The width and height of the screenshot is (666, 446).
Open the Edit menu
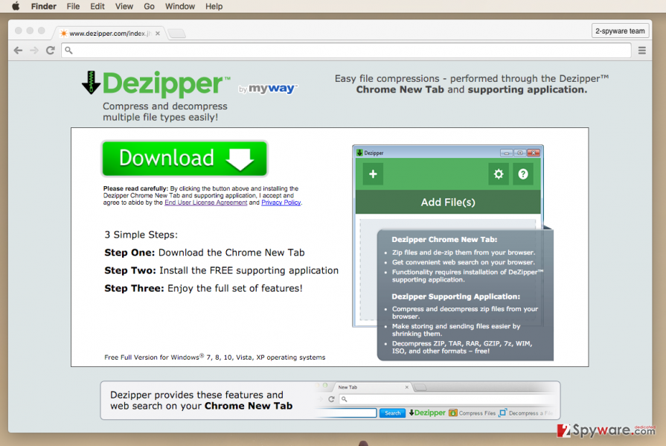click(97, 7)
